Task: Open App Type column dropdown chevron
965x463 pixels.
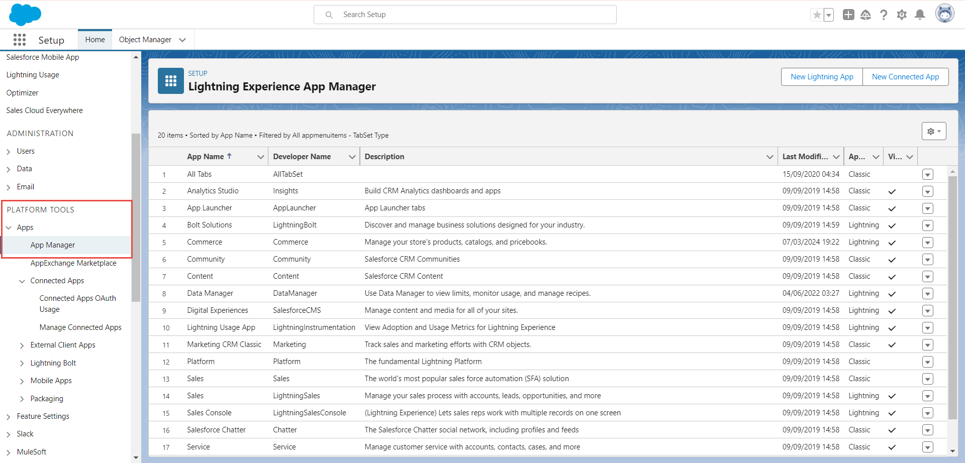Action: (876, 157)
